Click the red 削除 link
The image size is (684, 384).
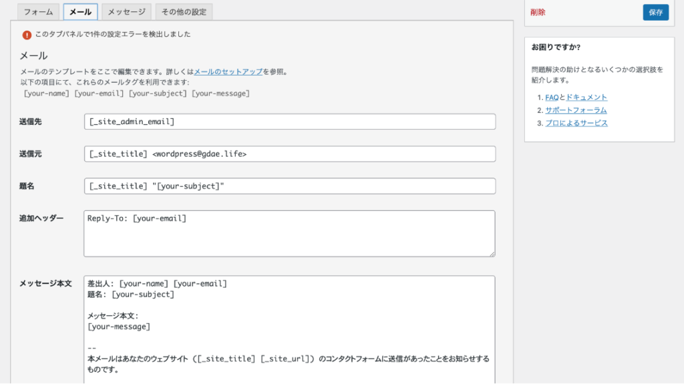coord(538,12)
